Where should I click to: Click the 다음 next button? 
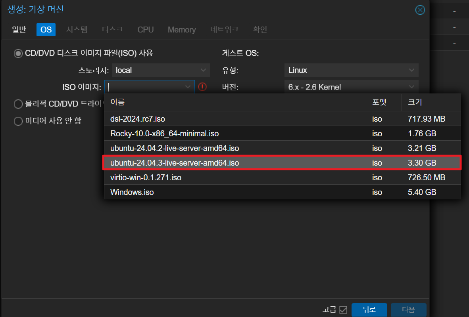click(x=408, y=309)
